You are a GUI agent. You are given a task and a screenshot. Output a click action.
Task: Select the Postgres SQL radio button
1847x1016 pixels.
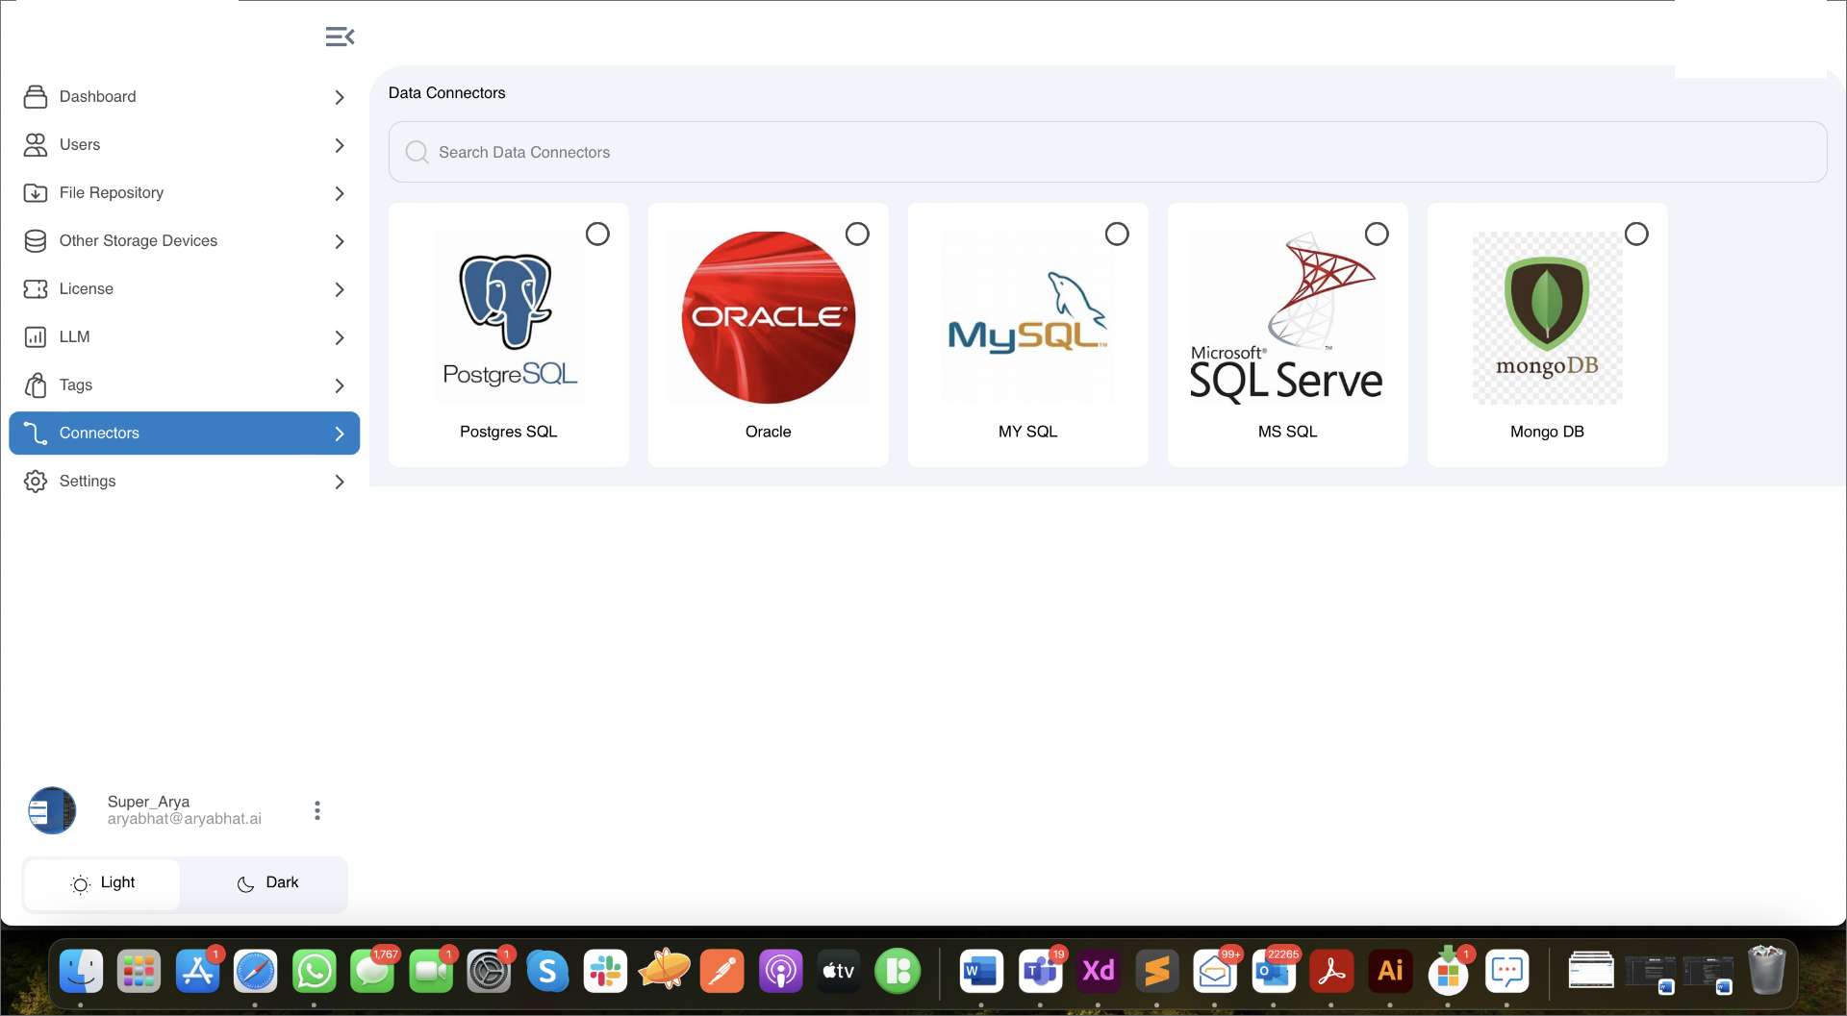597,234
